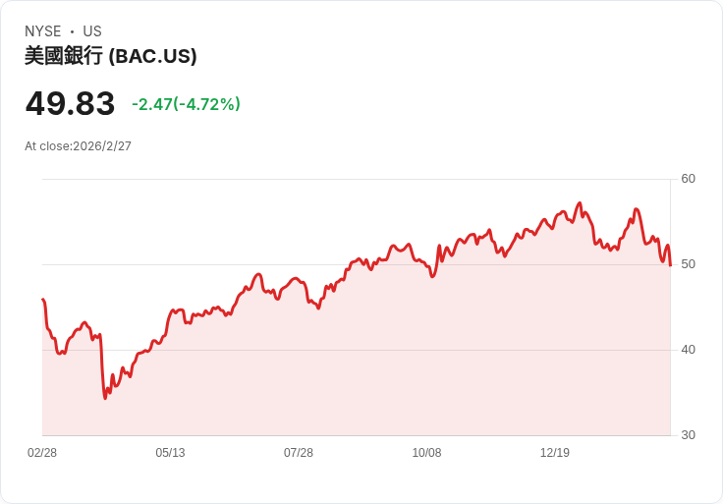This screenshot has height=504, width=723.
Task: Click the 10/08 date axis label
Action: click(426, 453)
